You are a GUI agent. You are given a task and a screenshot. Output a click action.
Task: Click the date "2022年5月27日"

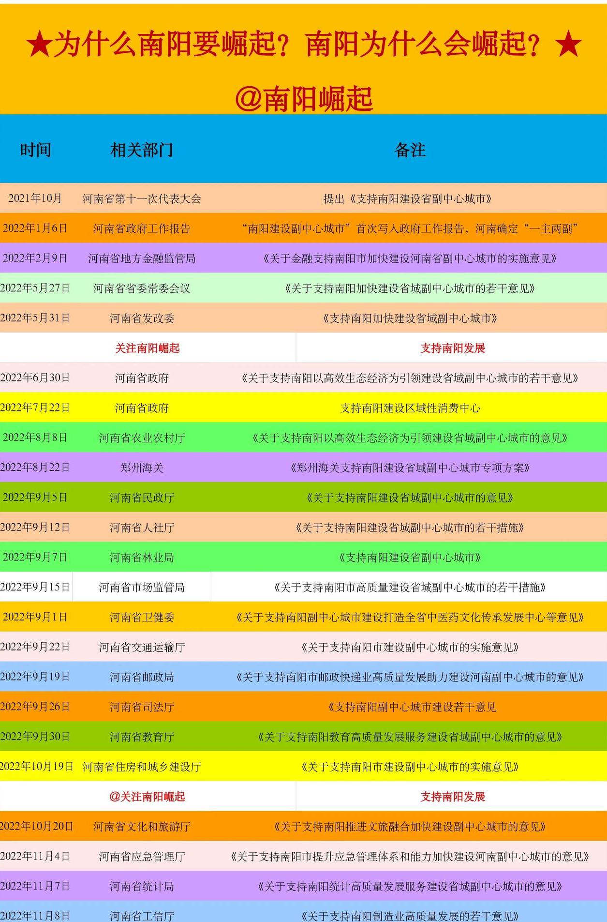coord(35,288)
